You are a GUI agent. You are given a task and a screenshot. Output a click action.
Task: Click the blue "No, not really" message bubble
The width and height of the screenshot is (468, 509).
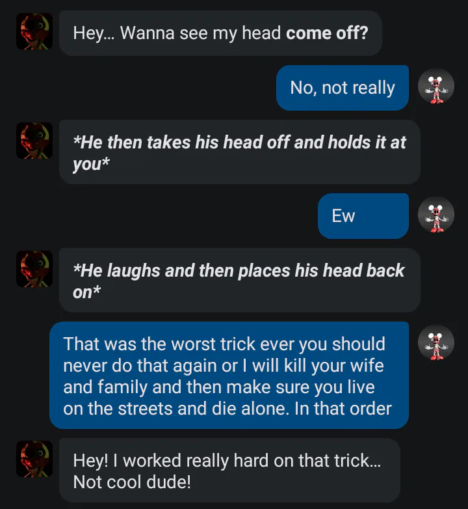click(343, 88)
